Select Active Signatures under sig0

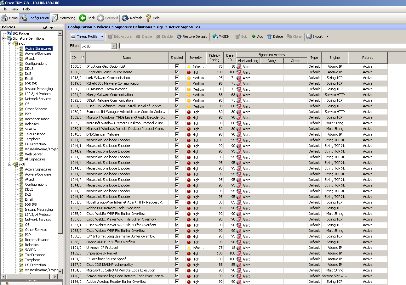pyautogui.click(x=38, y=169)
